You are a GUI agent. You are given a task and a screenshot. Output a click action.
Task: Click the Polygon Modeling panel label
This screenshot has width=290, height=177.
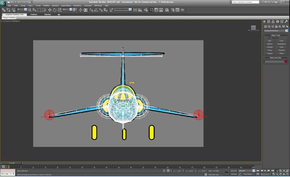pos(9,18)
